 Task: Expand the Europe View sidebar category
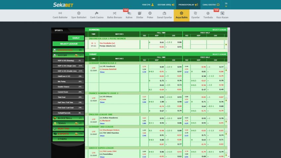pyautogui.click(x=69, y=50)
